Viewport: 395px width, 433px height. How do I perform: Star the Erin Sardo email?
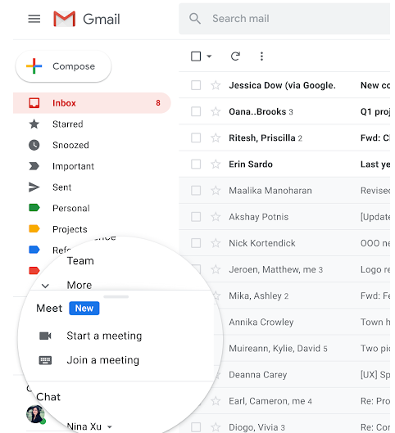coord(216,165)
